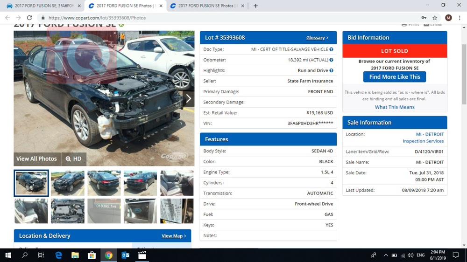Open the MI - DETROIT location link

click(430, 134)
